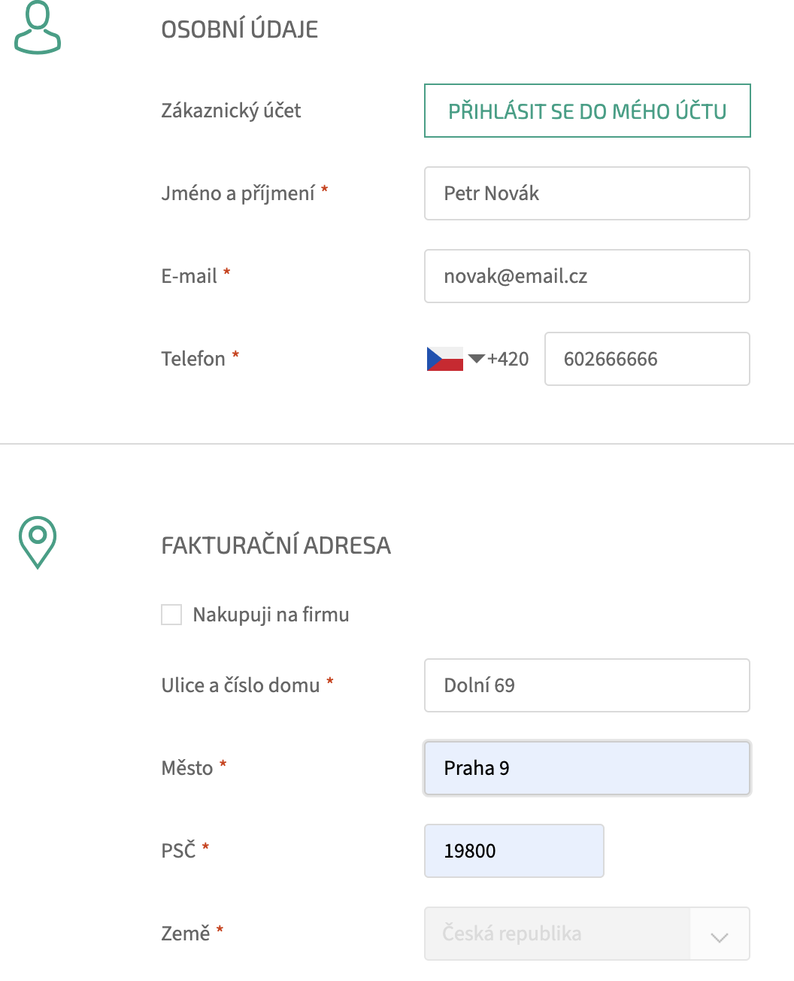The height and width of the screenshot is (981, 794).
Task: Click the Ulice a číslo domu field
Action: tap(586, 685)
